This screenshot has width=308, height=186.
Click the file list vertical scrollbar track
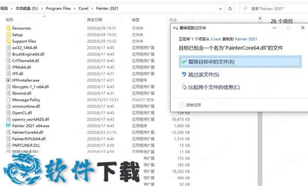pos(260,149)
